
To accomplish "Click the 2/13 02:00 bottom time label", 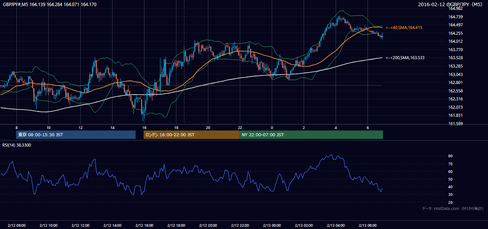I will coord(304,226).
